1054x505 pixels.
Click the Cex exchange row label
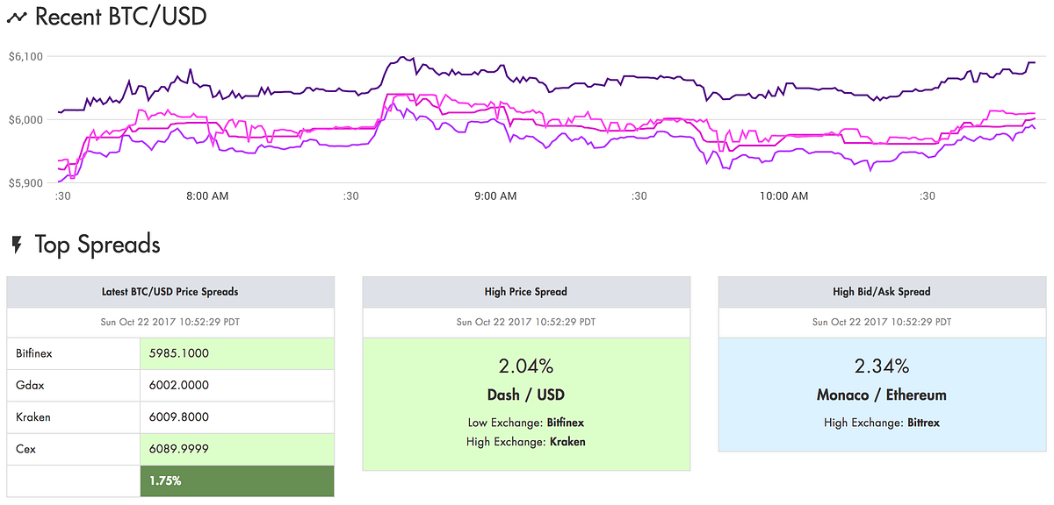[25, 448]
